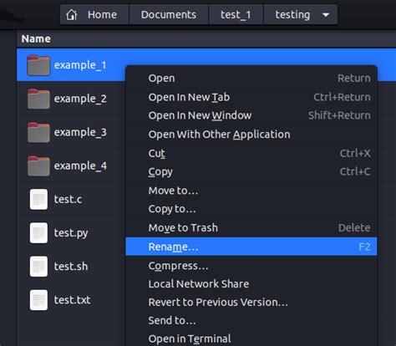396x346 pixels.
Task: Choose Cut from the context menu
Action: pyautogui.click(x=251, y=153)
